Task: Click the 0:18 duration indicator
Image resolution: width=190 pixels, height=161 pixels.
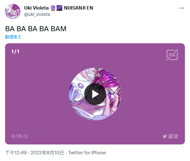Action: point(17,136)
